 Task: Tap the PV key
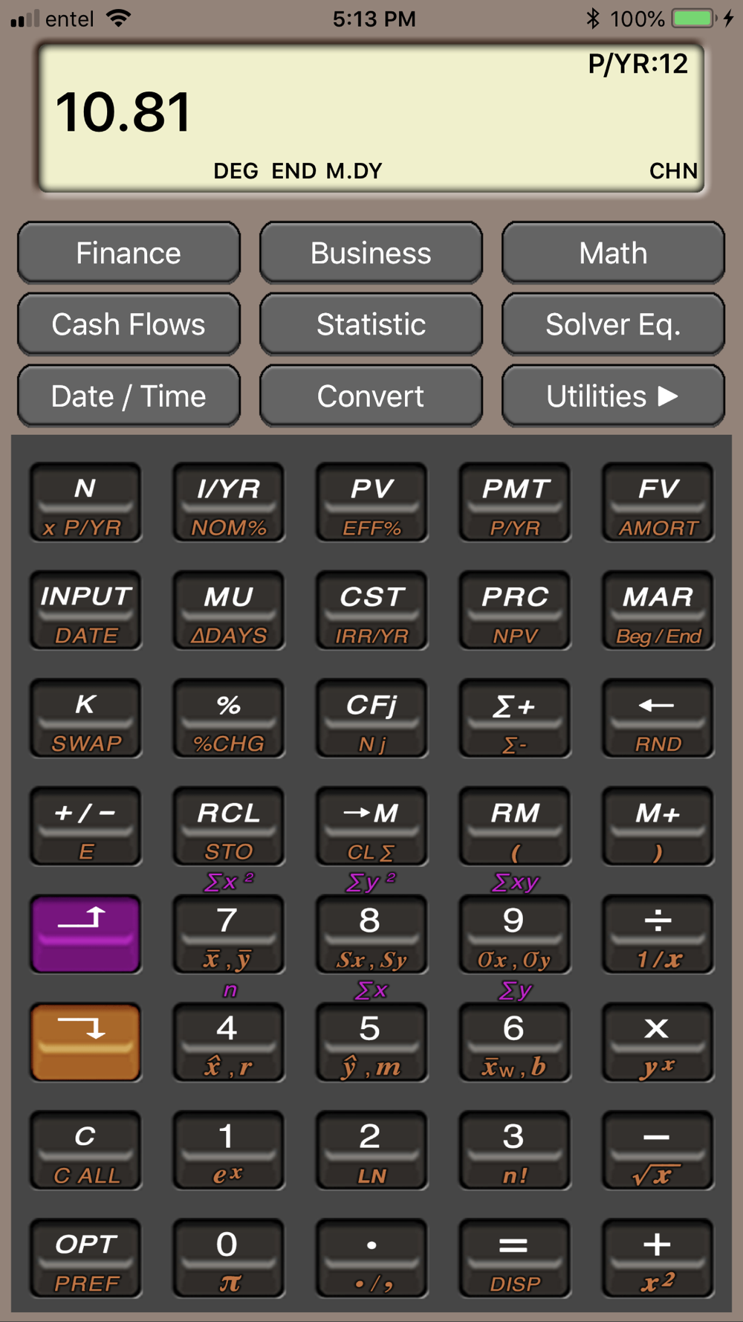371,502
